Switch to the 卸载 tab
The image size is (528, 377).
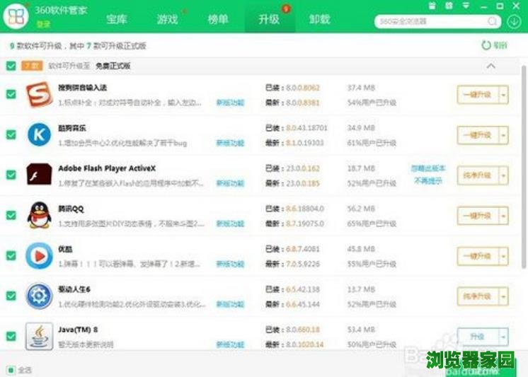point(319,19)
